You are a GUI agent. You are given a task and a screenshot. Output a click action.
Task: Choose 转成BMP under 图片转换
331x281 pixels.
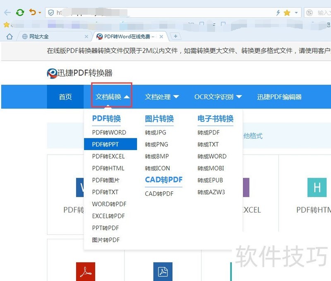157,156
